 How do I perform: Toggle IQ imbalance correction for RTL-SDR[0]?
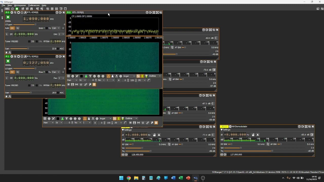pos(18,28)
